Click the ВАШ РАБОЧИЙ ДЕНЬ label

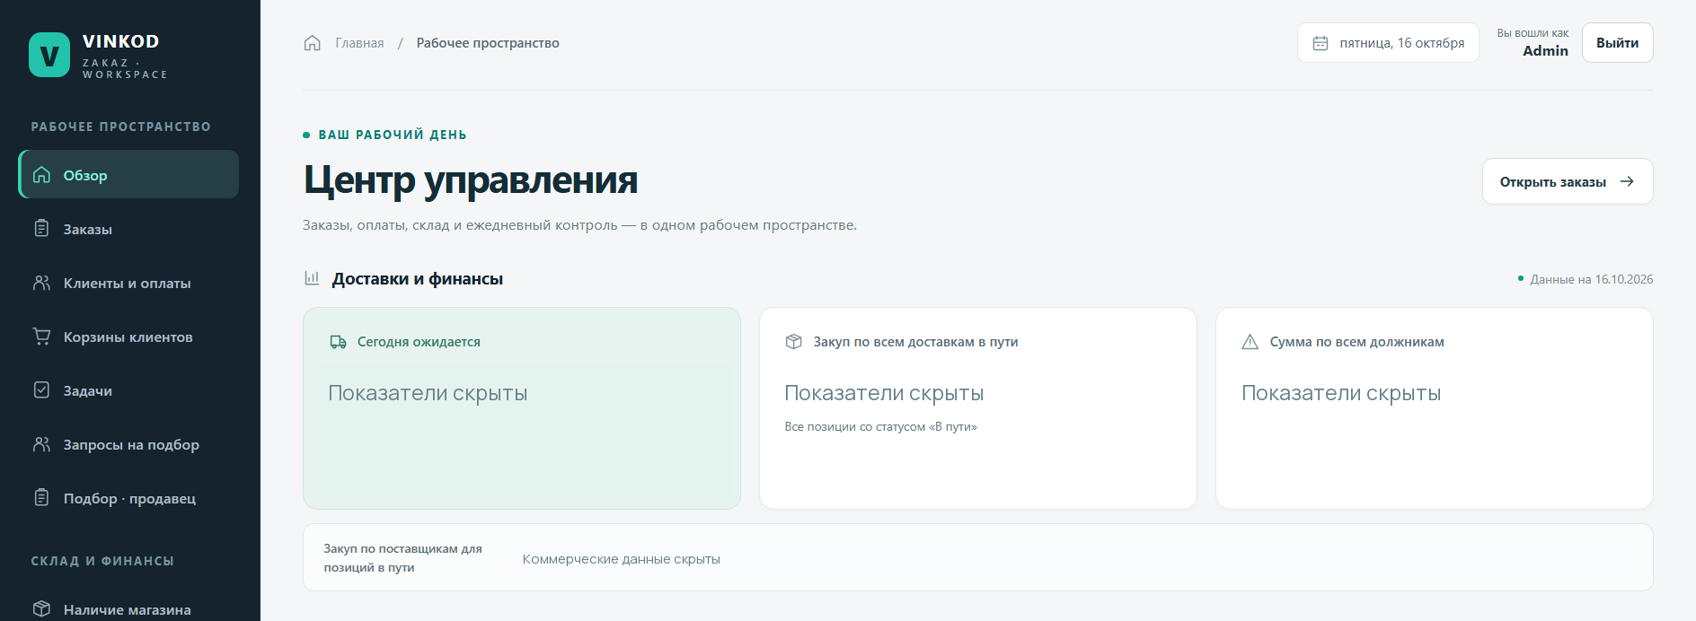click(x=393, y=135)
